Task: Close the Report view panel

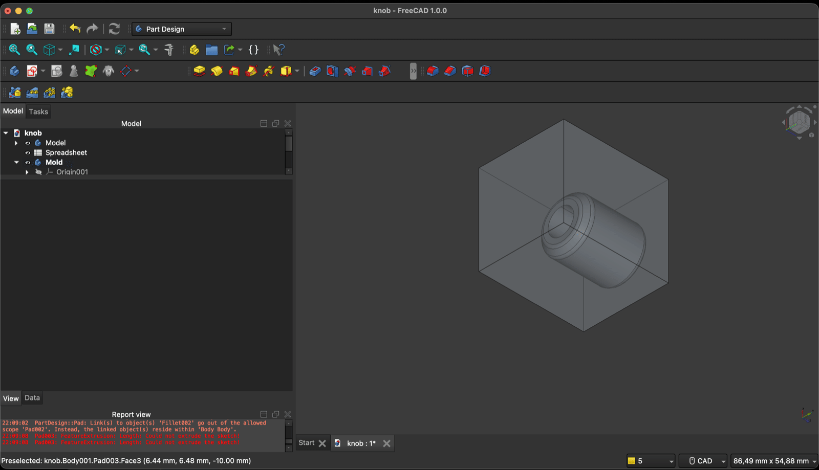Action: point(288,414)
